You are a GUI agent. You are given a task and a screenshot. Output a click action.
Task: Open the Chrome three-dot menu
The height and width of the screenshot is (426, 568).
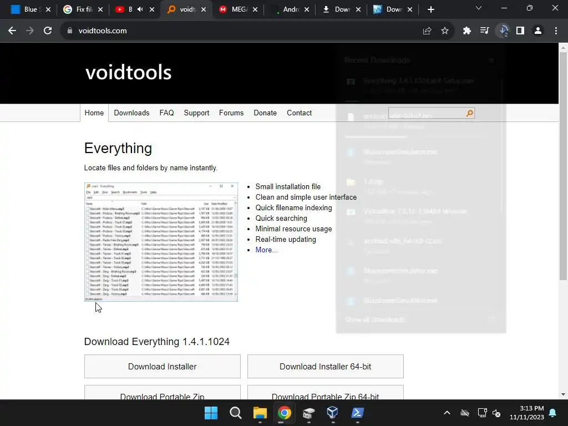(x=556, y=31)
